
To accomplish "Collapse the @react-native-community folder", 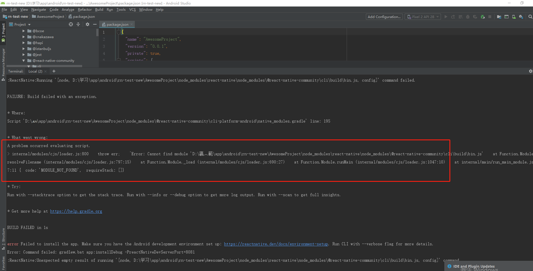I will 24,61.
